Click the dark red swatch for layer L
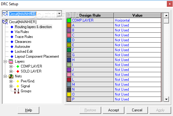Screen dimensions: 173x116 pos(69,80)
